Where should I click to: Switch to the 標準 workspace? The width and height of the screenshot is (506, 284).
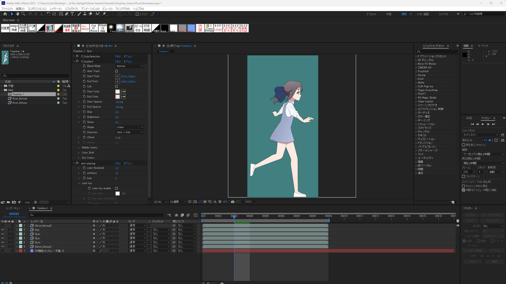coord(404,14)
